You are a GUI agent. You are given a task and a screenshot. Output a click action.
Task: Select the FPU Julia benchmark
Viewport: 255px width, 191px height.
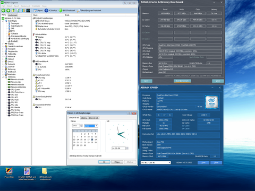click(14, 105)
